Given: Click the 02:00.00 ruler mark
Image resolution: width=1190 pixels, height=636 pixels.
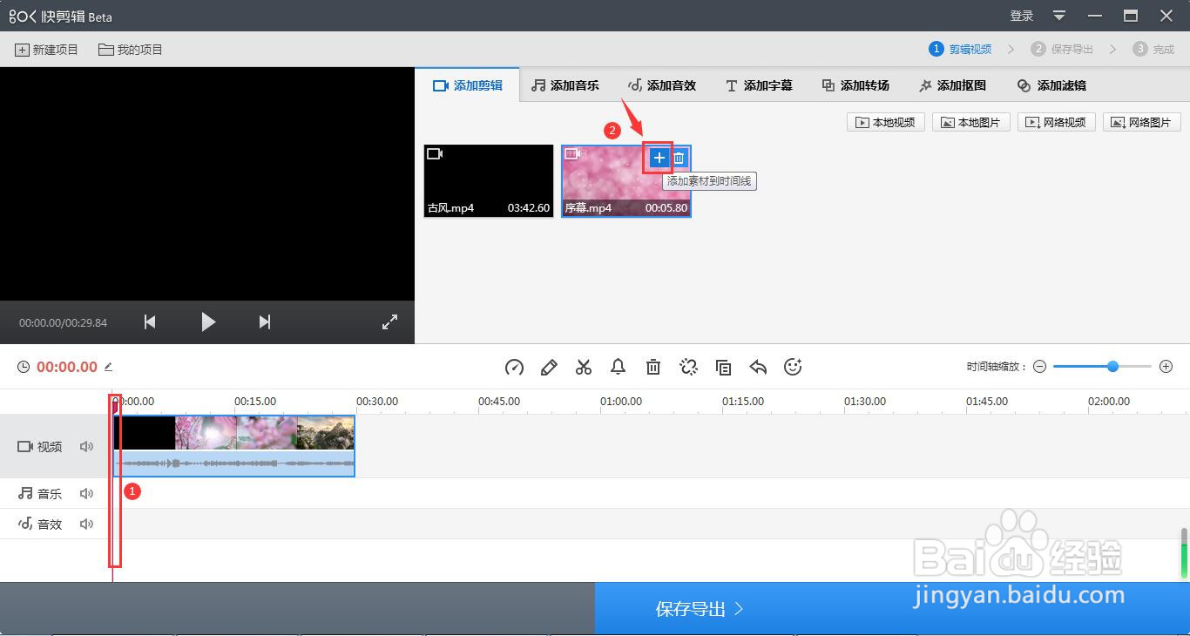Looking at the screenshot, I should pyautogui.click(x=1109, y=402).
